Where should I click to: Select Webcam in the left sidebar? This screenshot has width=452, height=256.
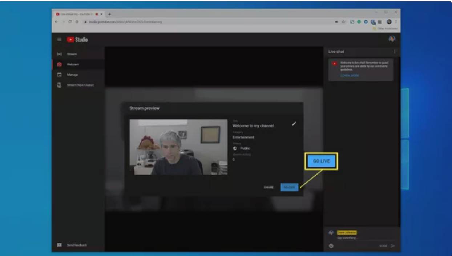73,64
